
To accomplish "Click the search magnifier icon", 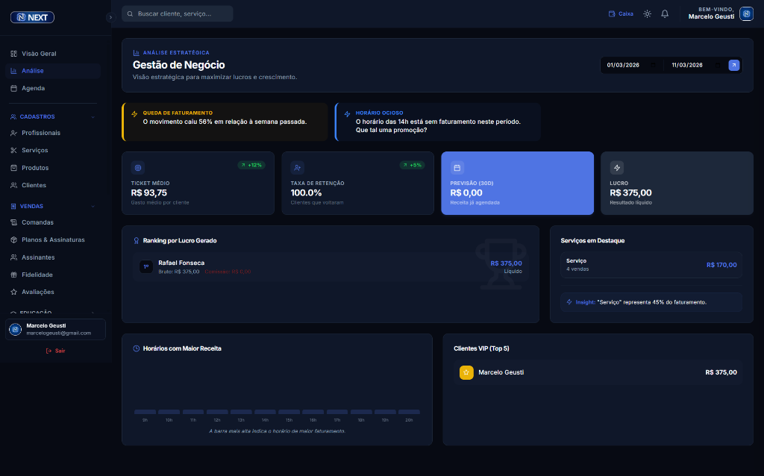I will click(130, 13).
